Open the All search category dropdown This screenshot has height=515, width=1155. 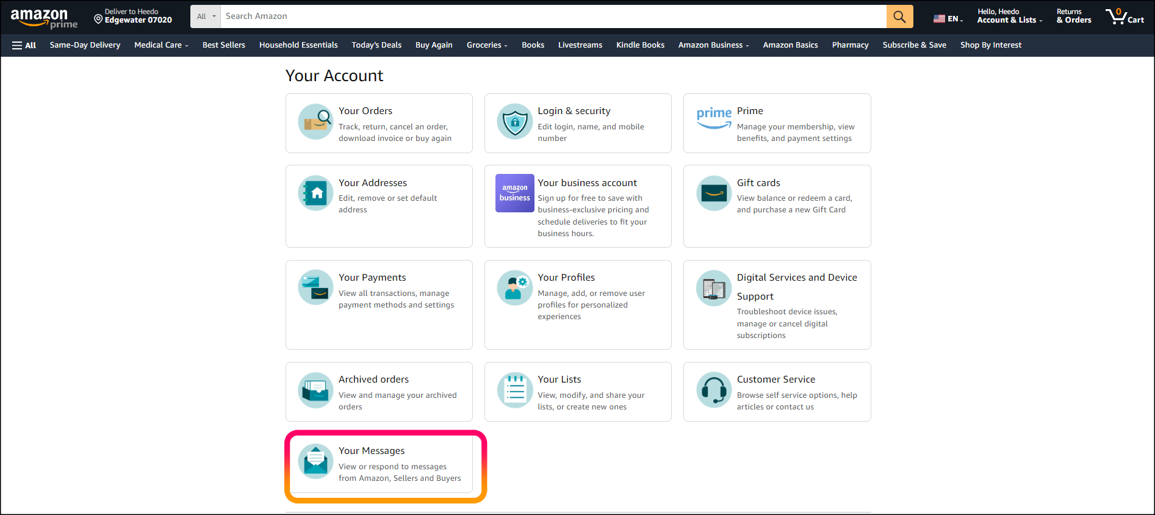pyautogui.click(x=206, y=16)
